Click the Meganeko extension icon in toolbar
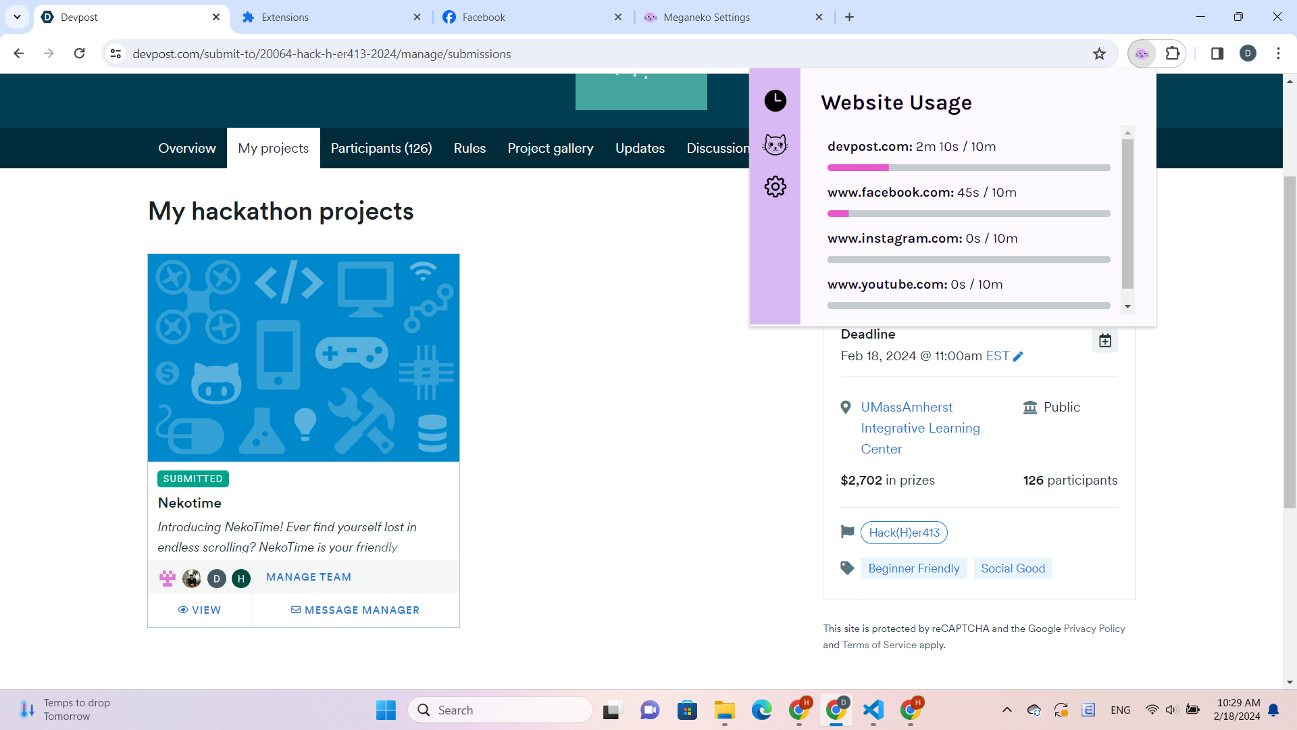Viewport: 1297px width, 730px height. [1142, 53]
